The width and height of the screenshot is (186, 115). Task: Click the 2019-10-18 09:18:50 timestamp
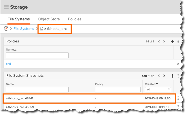[x=158, y=99]
